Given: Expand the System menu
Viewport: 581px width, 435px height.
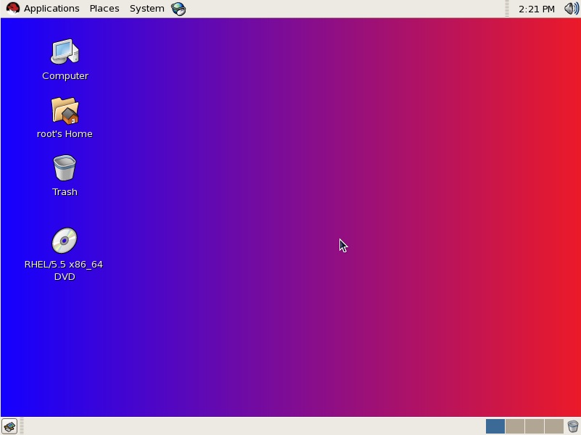Looking at the screenshot, I should click(x=146, y=8).
